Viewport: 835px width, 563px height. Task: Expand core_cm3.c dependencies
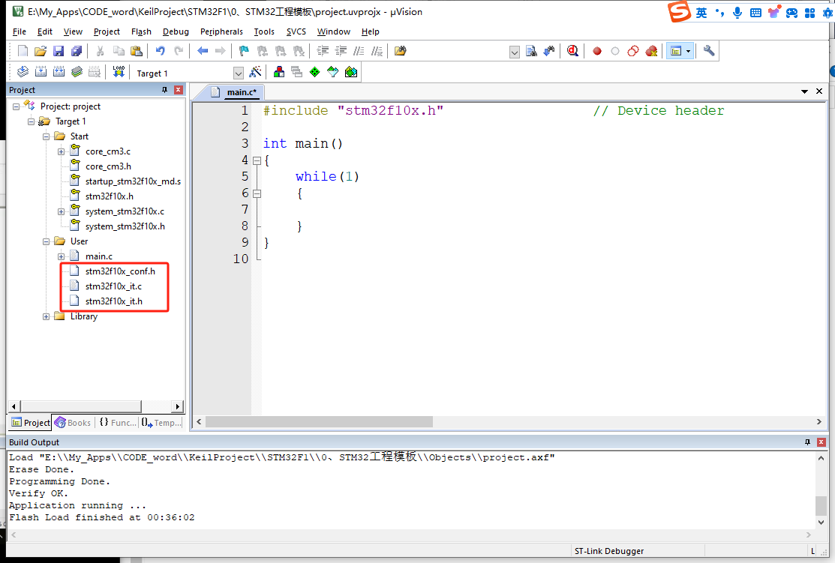62,151
